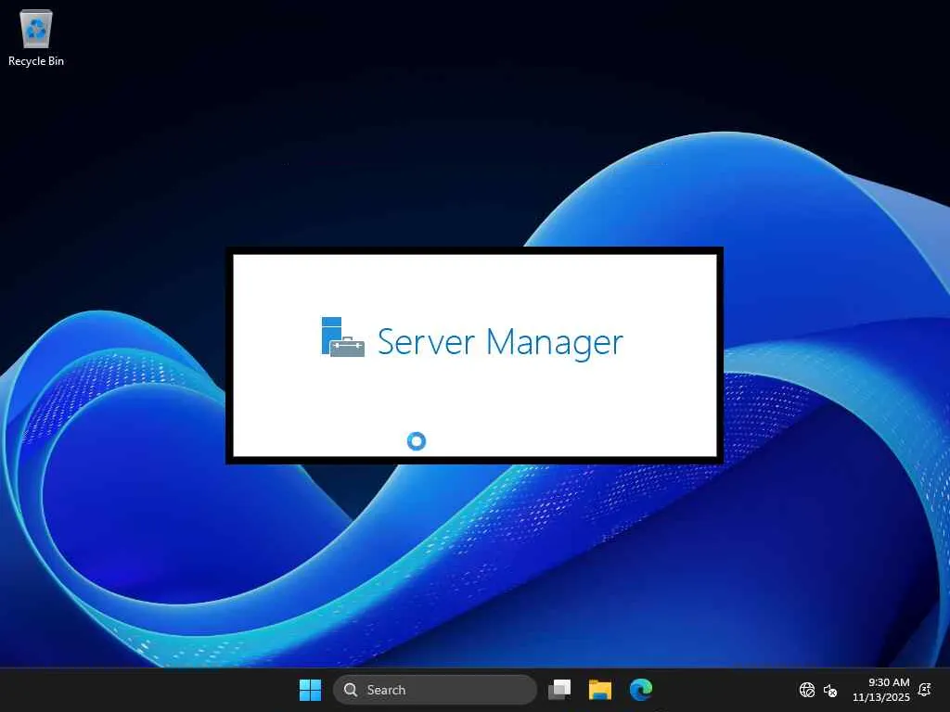Click the Server Manager splash logo icon
Image resolution: width=950 pixels, height=712 pixels.
pos(343,337)
